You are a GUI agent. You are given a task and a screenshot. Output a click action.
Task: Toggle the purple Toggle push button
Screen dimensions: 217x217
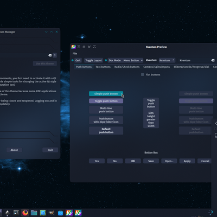click(x=106, y=101)
